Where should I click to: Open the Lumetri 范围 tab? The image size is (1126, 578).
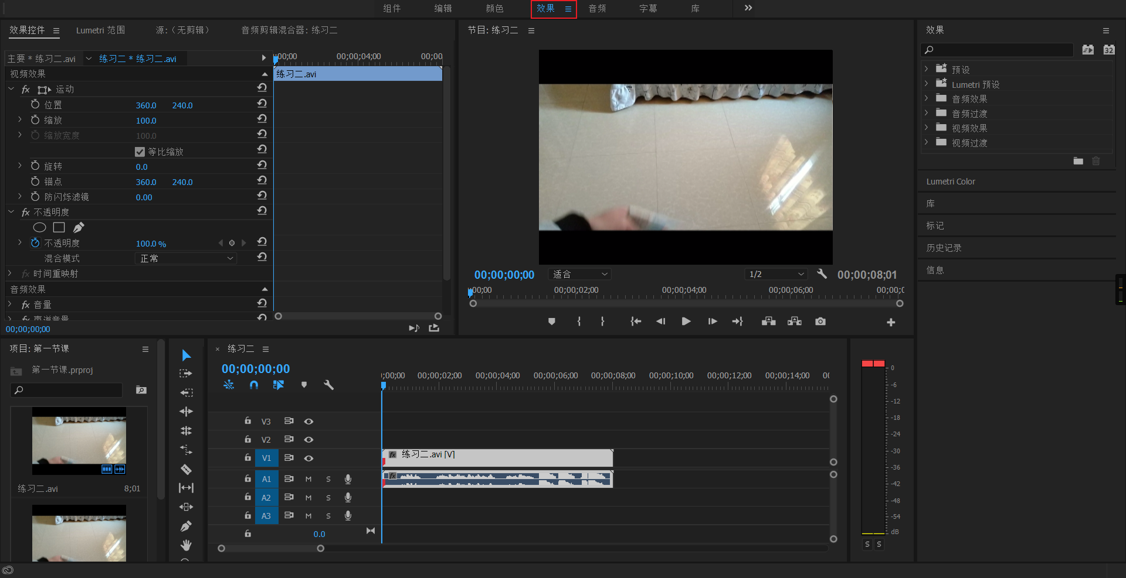(100, 30)
